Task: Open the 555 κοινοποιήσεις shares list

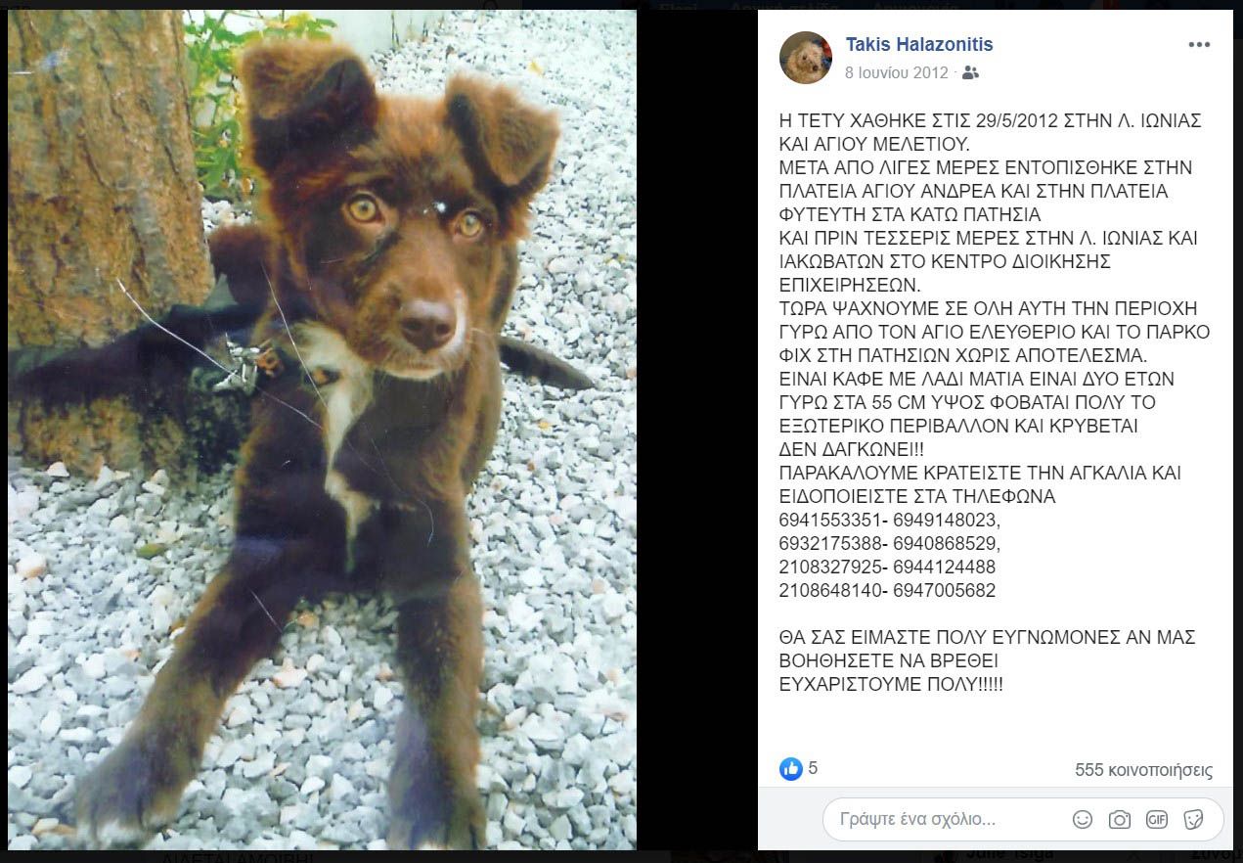Action: click(x=1143, y=770)
